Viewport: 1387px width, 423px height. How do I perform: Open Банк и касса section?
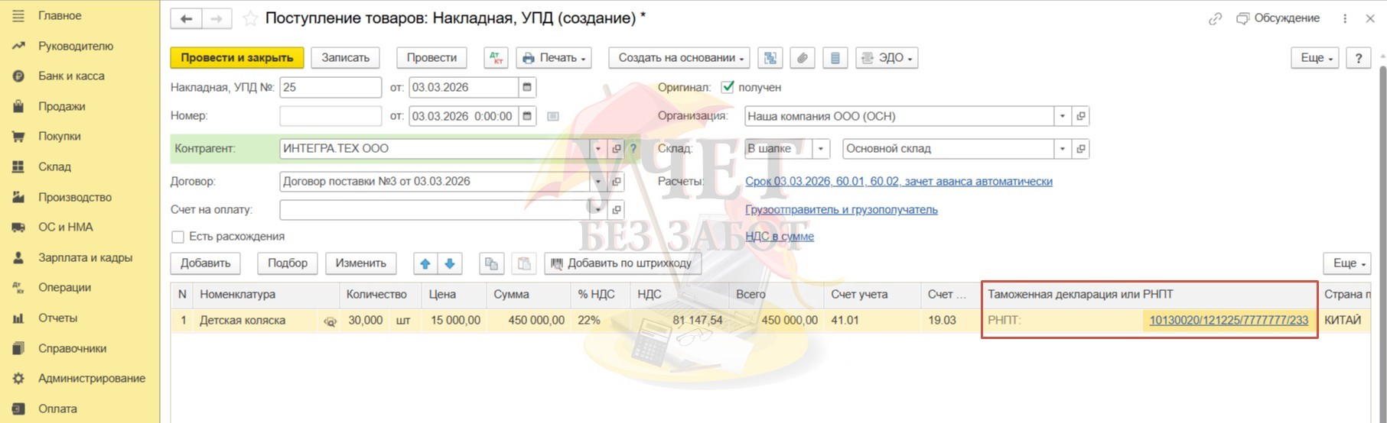tap(71, 76)
